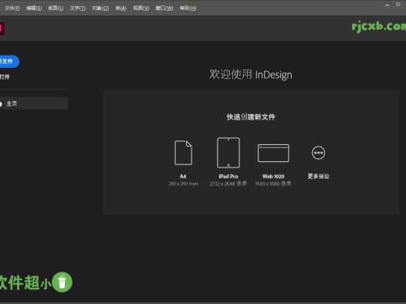Open the 视图(V) menu
This screenshot has width=406, height=304.
(140, 8)
